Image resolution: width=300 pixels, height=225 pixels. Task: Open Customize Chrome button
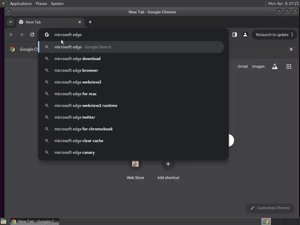[x=270, y=208]
